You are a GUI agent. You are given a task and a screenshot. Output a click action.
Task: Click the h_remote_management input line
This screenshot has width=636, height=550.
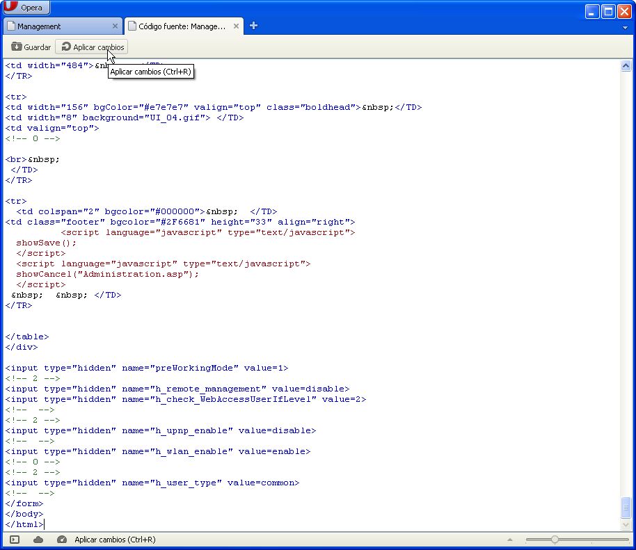[x=177, y=389]
